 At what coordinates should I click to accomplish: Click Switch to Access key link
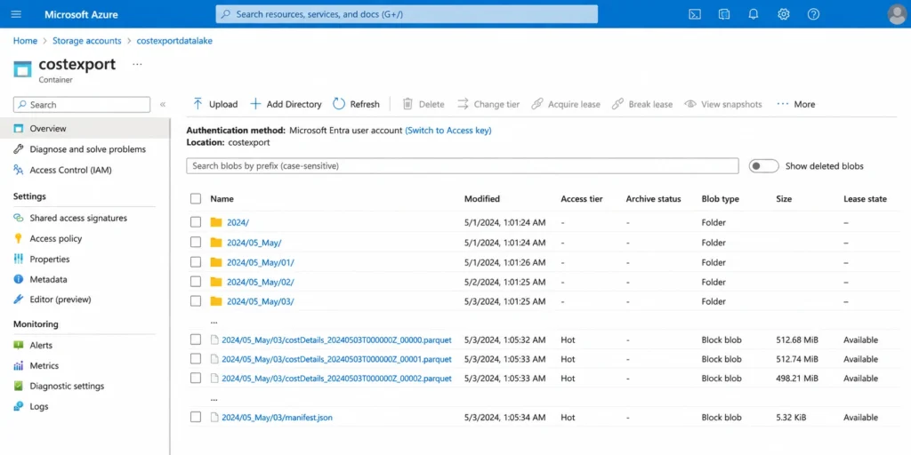click(448, 131)
